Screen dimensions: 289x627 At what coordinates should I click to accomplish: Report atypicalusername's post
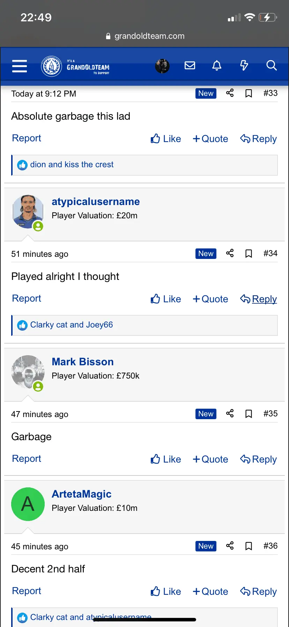coord(27,298)
